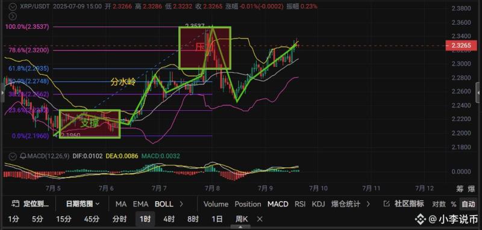Click the XRP/USDT pair title
This screenshot has width=482, height=230.
pos(34,7)
